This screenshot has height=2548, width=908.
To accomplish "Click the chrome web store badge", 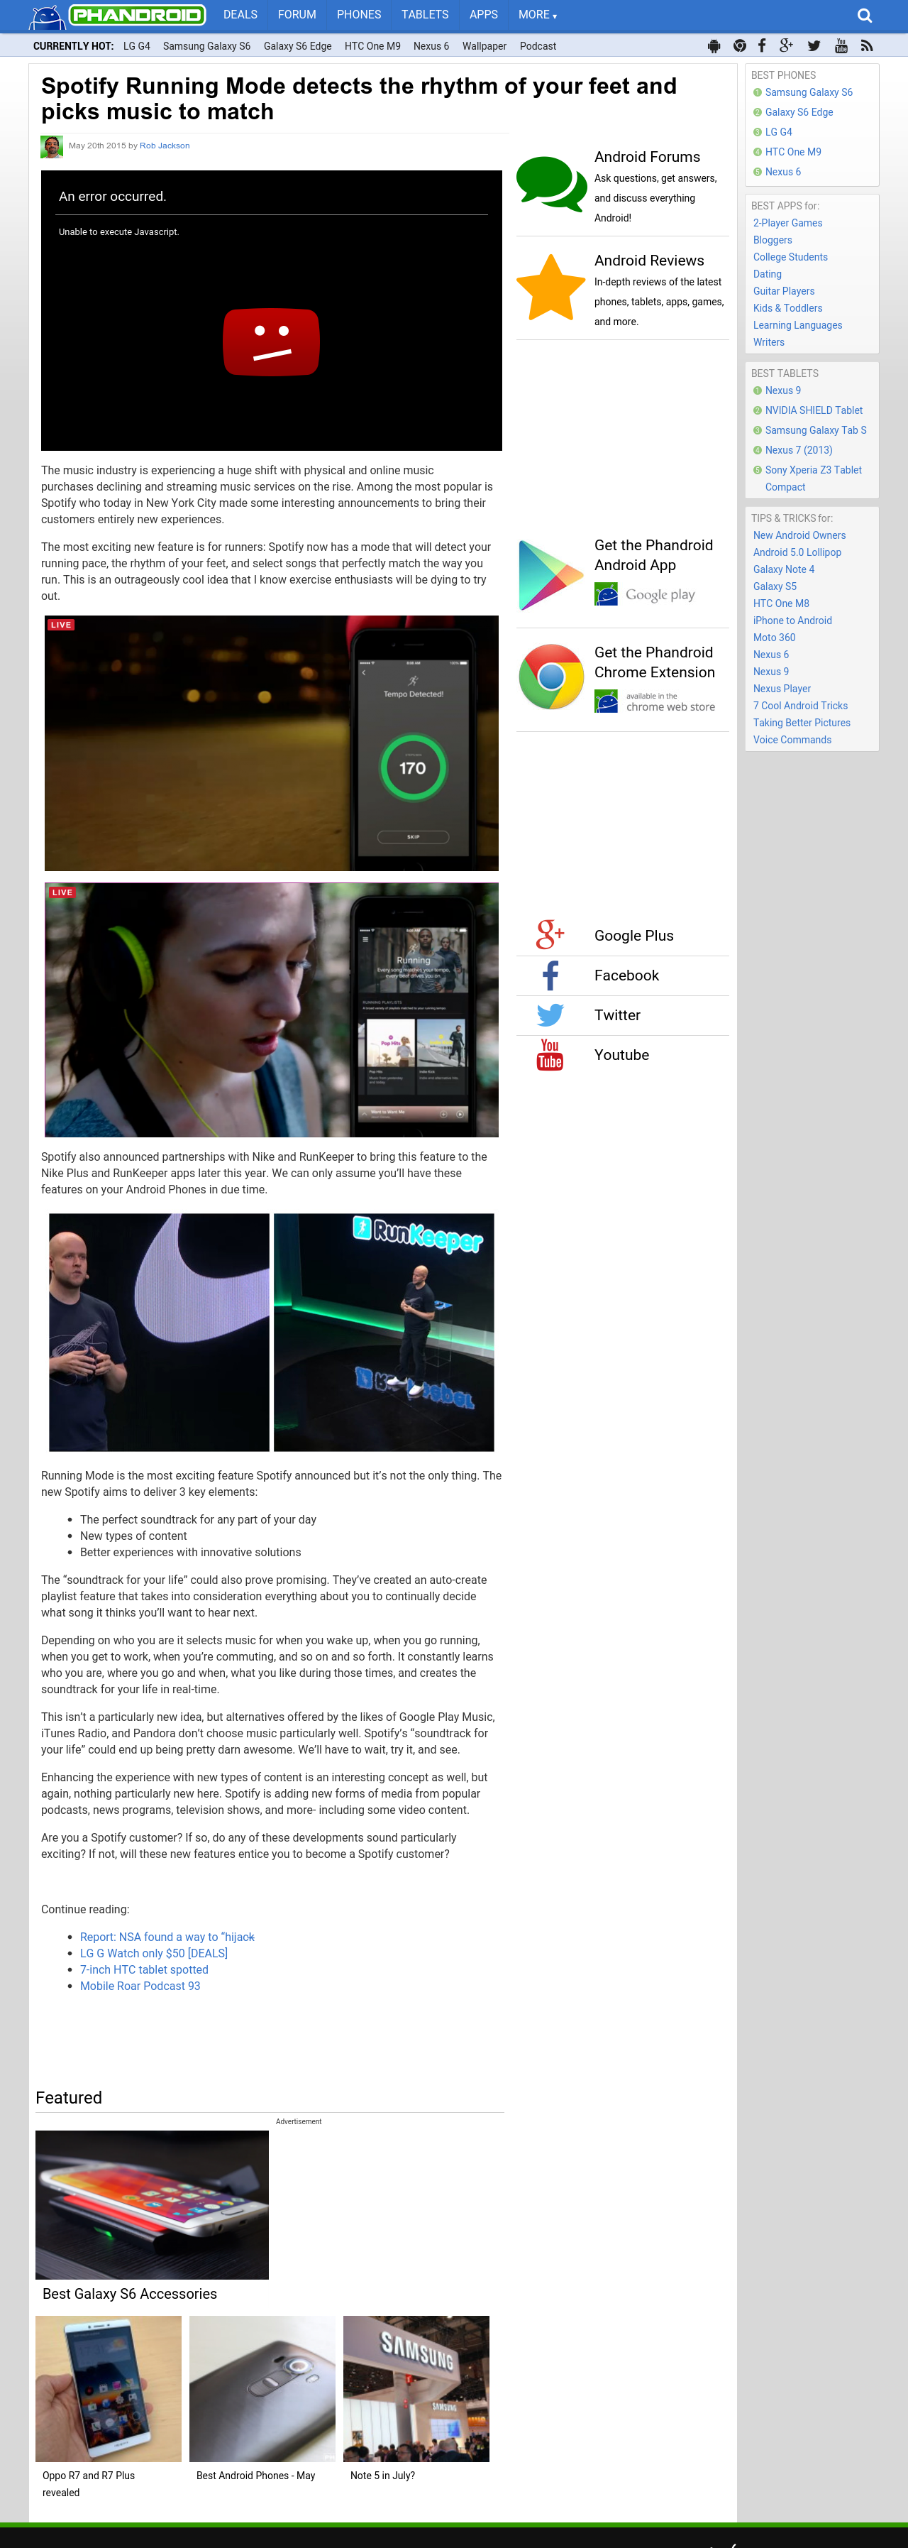I will click(x=654, y=701).
